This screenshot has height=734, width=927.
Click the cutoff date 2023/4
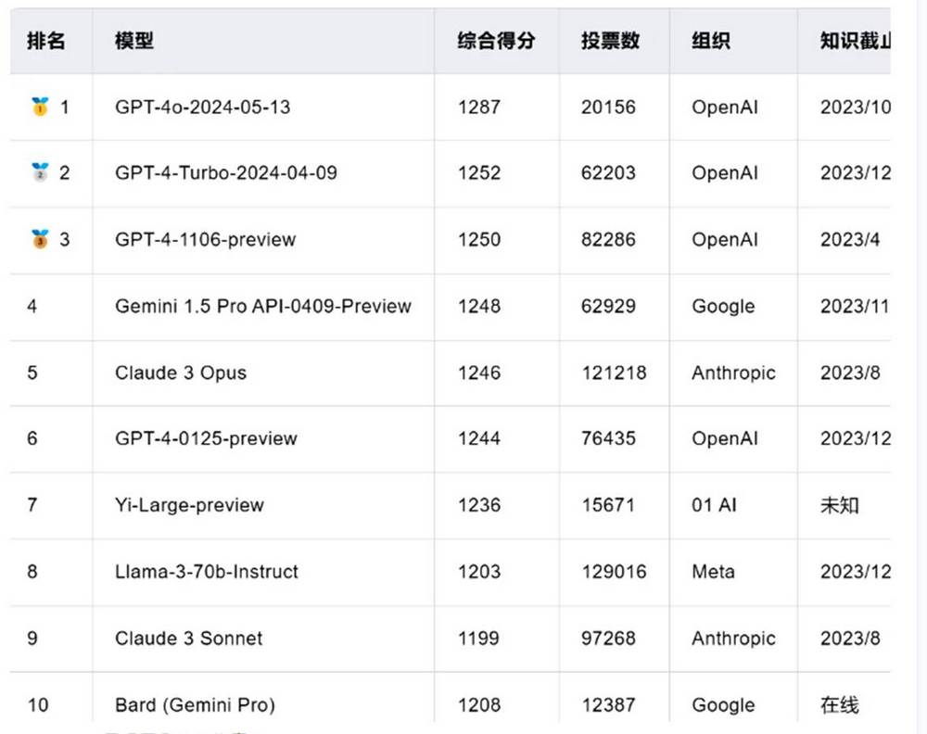(x=849, y=239)
